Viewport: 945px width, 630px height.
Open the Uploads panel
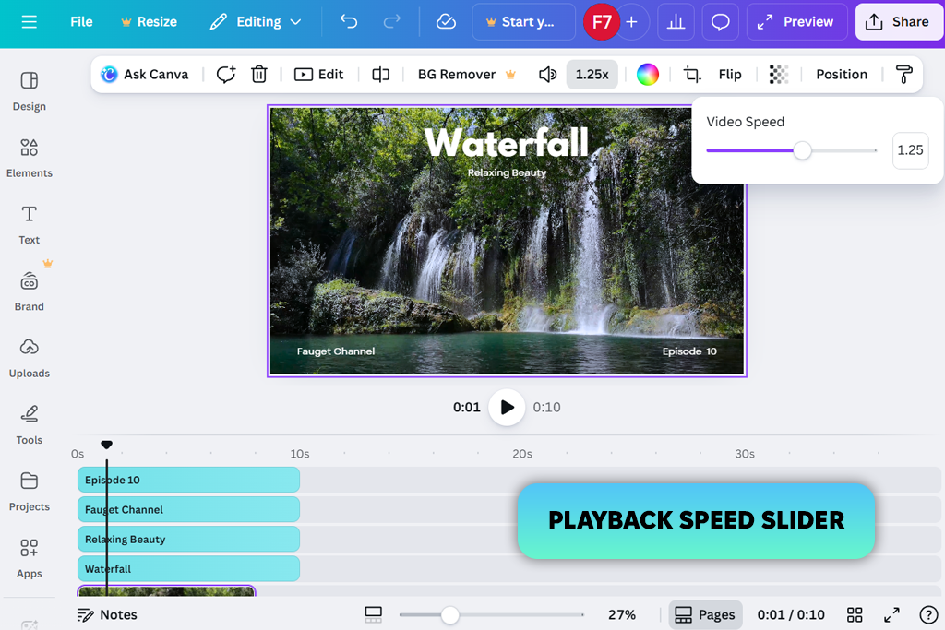[x=29, y=359]
